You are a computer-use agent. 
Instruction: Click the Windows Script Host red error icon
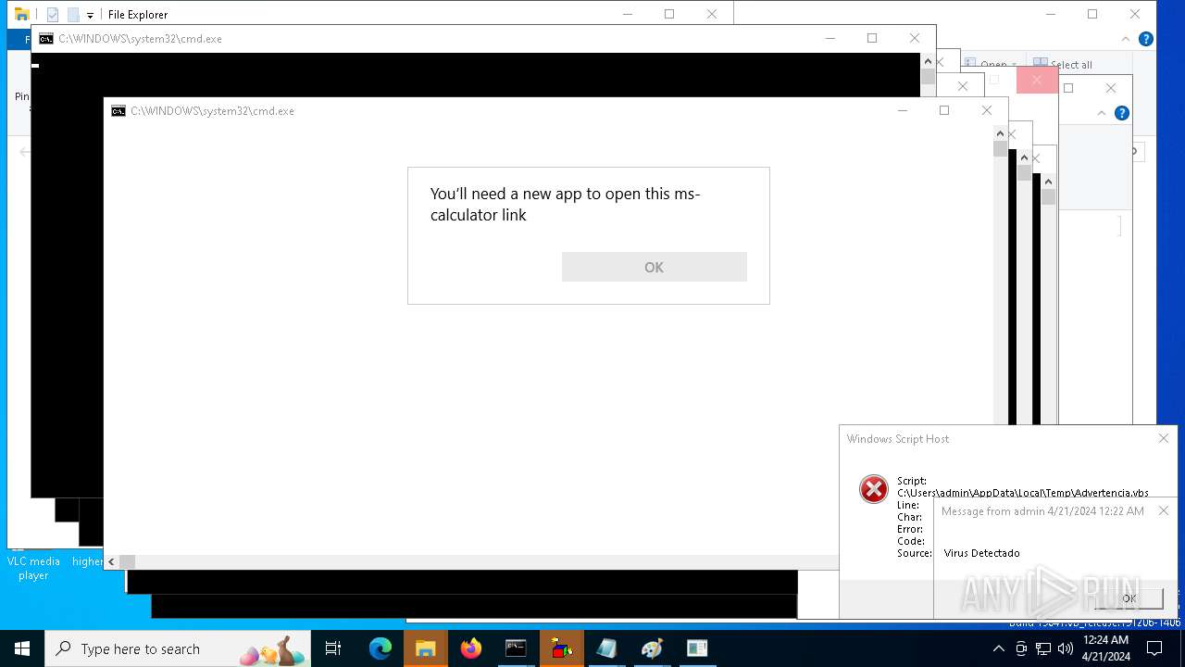tap(873, 489)
